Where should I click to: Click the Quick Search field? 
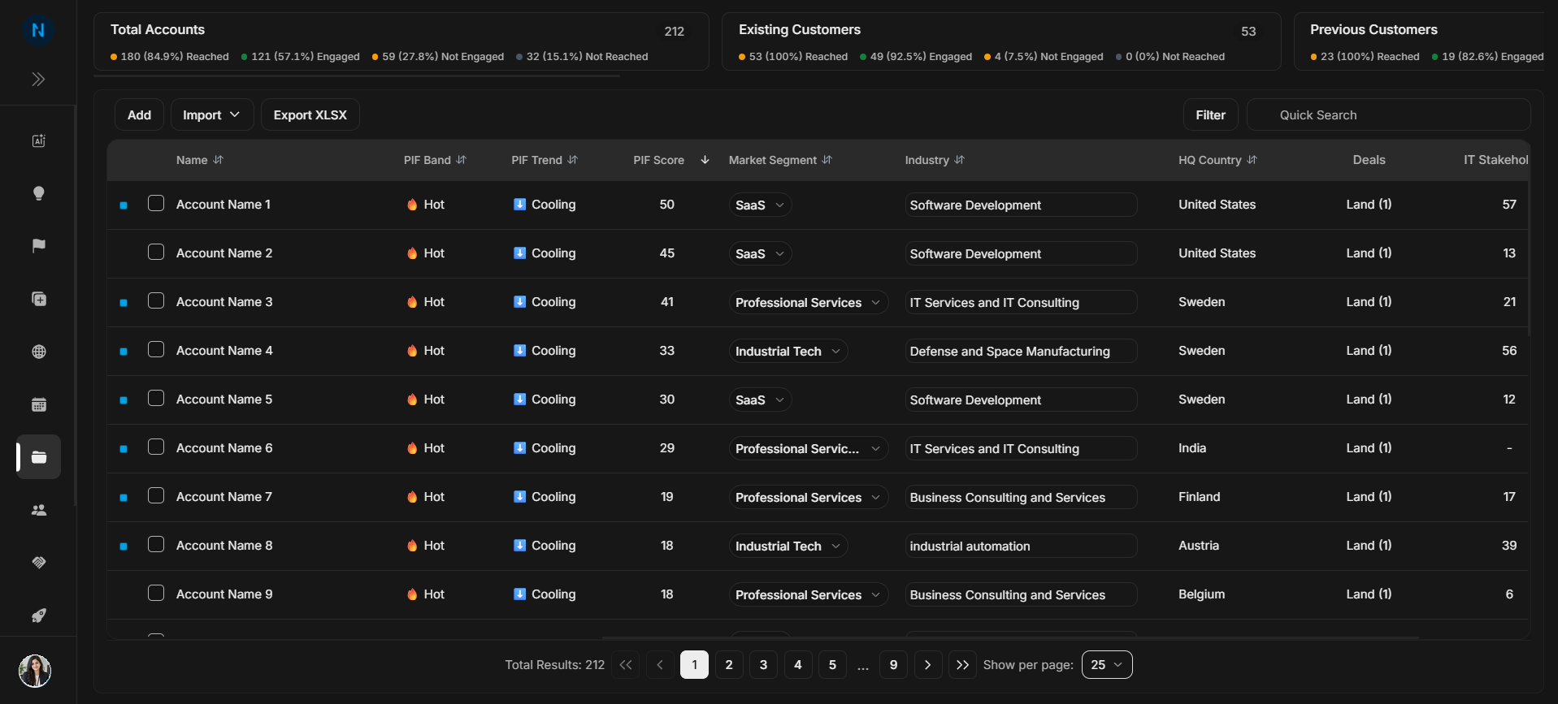pyautogui.click(x=1388, y=114)
